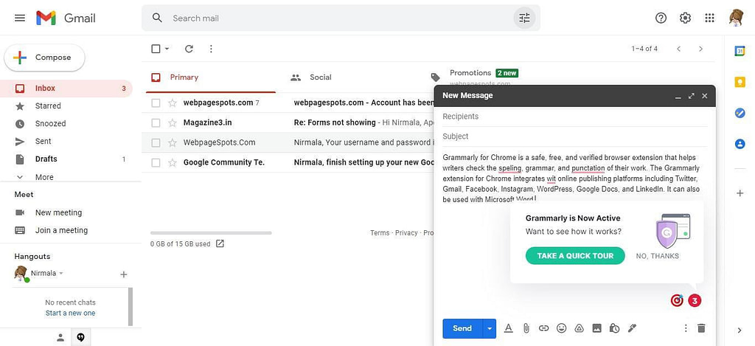Refresh the inbox
Viewport: 755px width, 346px height.
(189, 49)
